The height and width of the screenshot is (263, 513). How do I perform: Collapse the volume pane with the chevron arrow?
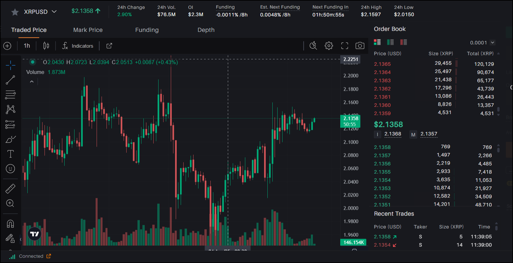point(31,81)
